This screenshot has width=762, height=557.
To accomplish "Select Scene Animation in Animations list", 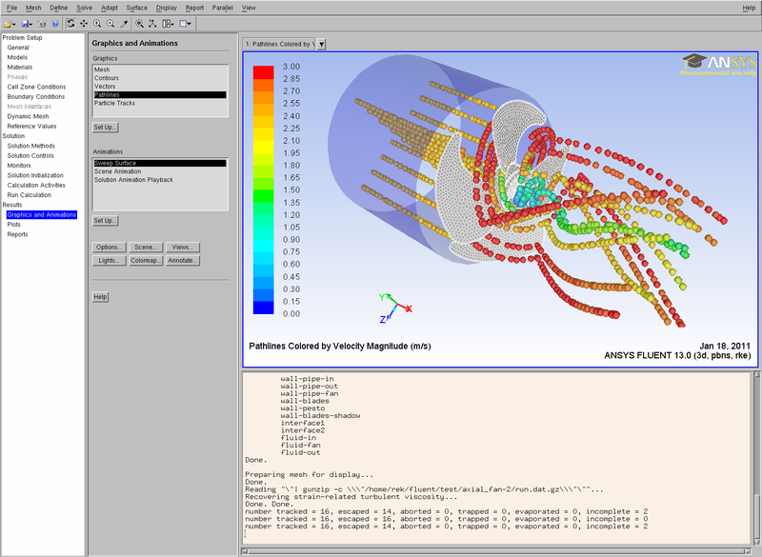I will pyautogui.click(x=117, y=171).
